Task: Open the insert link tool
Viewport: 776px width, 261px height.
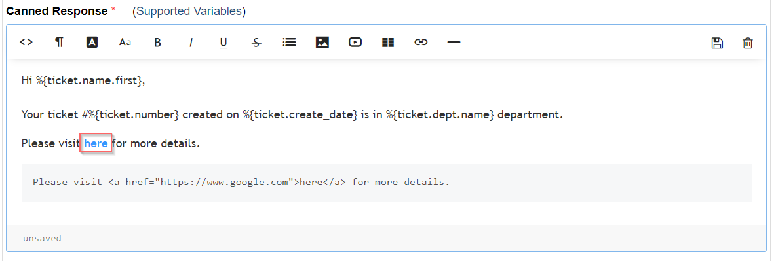Action: 421,43
